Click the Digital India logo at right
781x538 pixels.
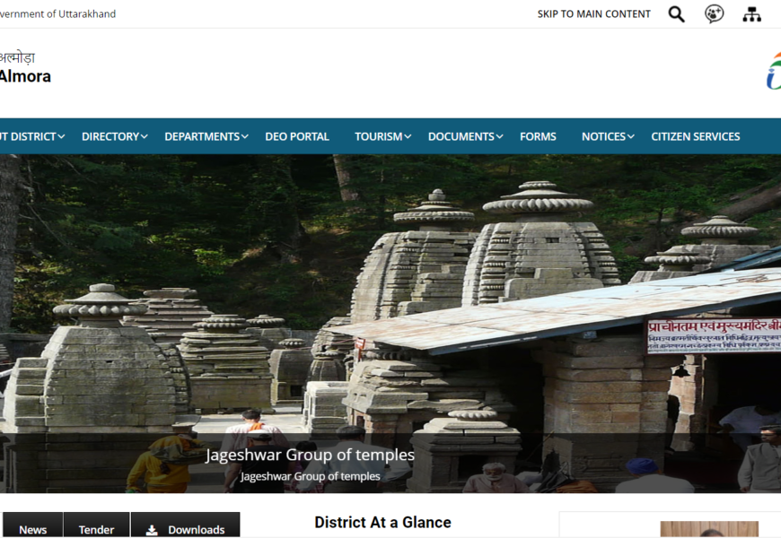point(773,71)
